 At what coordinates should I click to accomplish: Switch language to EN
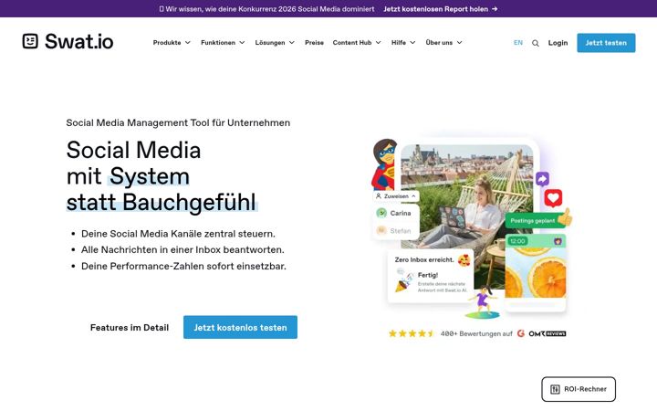518,43
